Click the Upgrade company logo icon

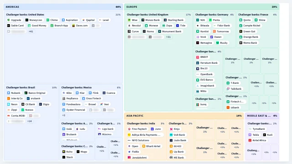pyautogui.click(x=8, y=20)
